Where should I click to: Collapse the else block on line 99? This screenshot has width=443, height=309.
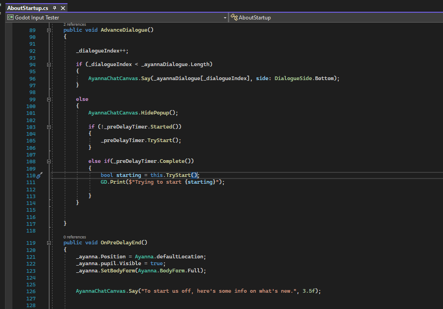(x=49, y=99)
